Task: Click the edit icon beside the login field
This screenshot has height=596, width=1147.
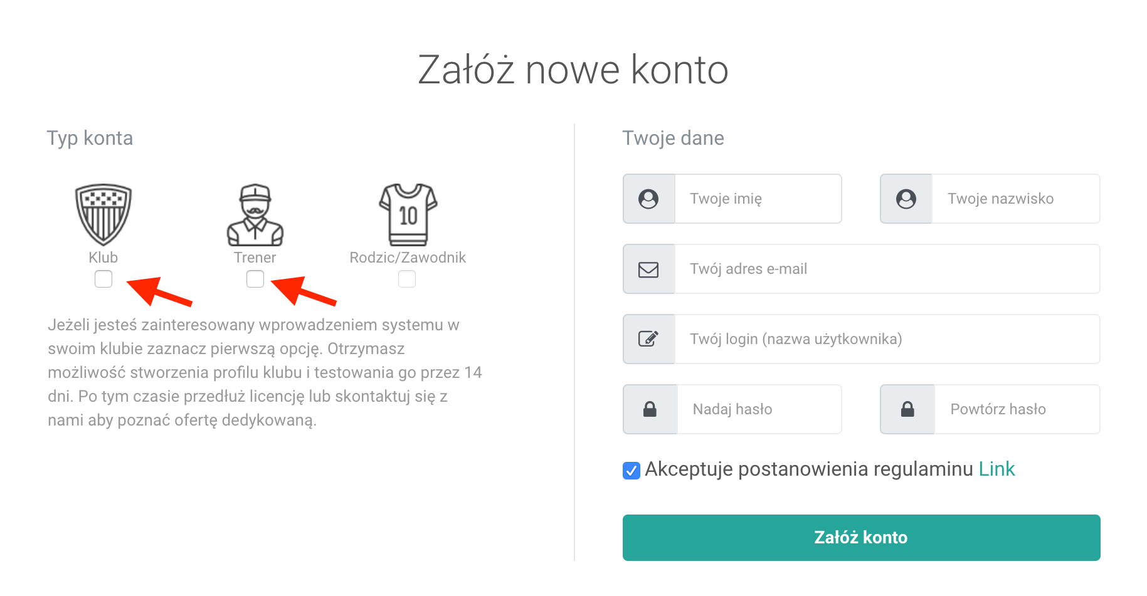Action: [648, 339]
